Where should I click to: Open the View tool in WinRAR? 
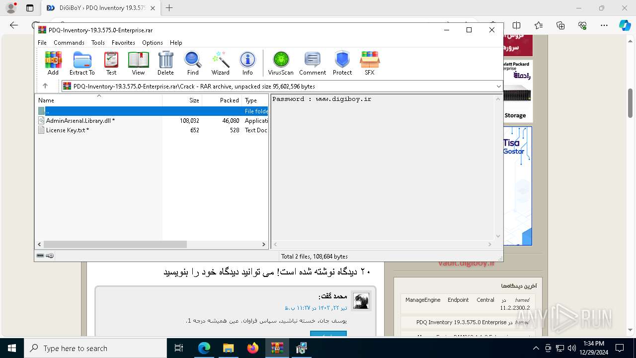(138, 63)
